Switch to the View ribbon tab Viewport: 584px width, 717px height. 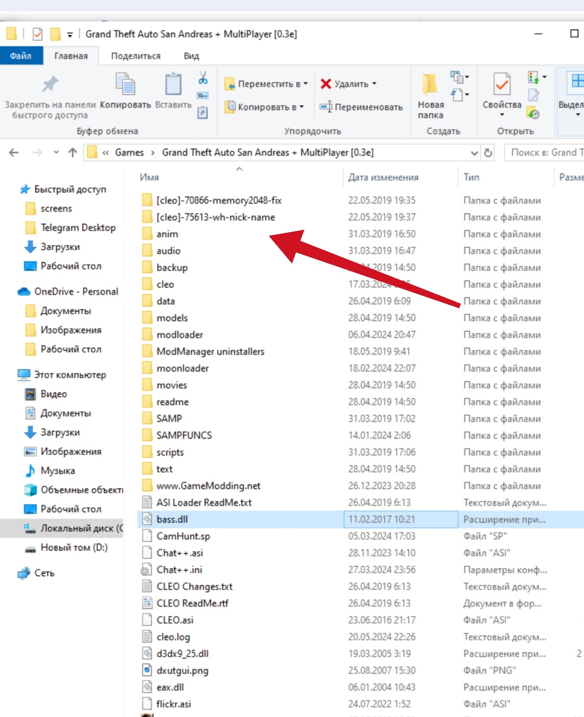coord(191,56)
